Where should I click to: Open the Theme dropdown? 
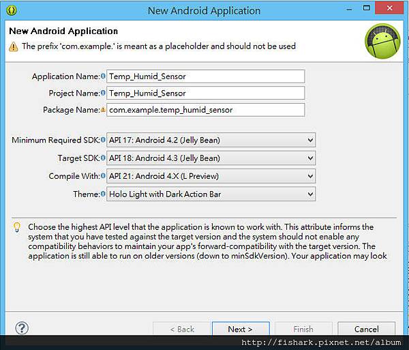coord(211,194)
